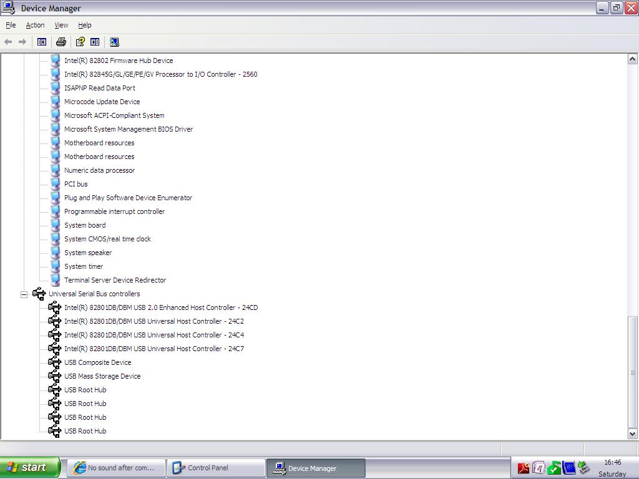
Task: Click icon beside Host Controller - 24CD
Action: point(55,307)
